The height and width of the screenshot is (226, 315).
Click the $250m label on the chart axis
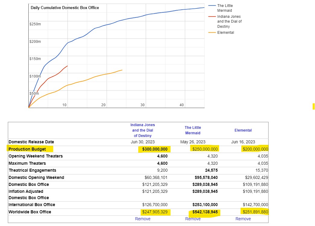(35, 24)
